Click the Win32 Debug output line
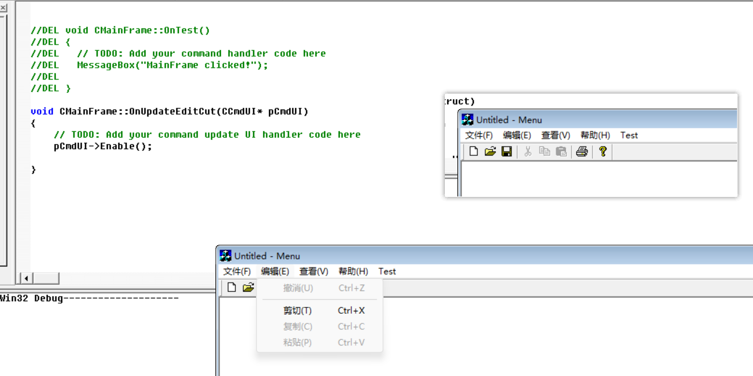 point(89,298)
